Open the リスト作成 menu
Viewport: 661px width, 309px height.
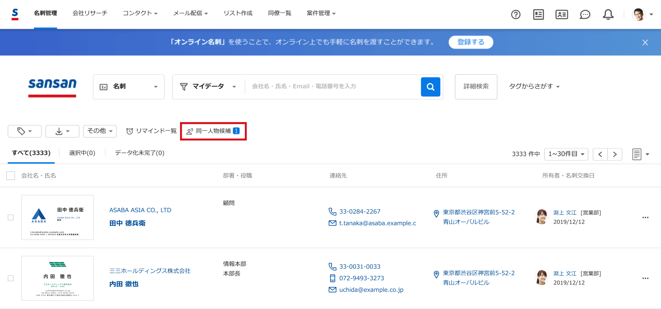(x=238, y=13)
